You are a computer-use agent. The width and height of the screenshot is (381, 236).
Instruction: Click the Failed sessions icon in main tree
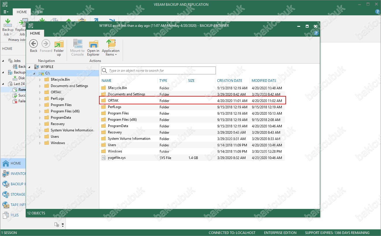(15, 101)
